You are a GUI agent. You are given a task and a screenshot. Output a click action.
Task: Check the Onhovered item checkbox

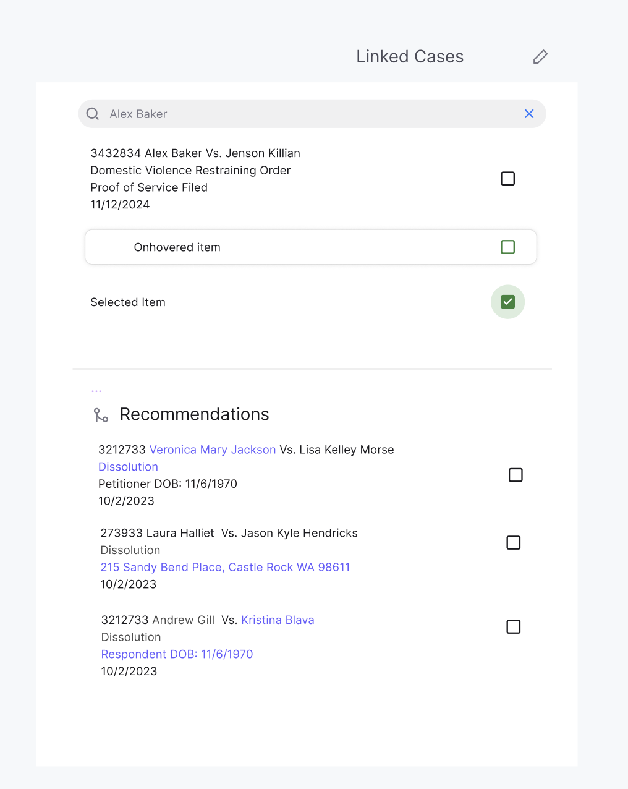pyautogui.click(x=507, y=247)
